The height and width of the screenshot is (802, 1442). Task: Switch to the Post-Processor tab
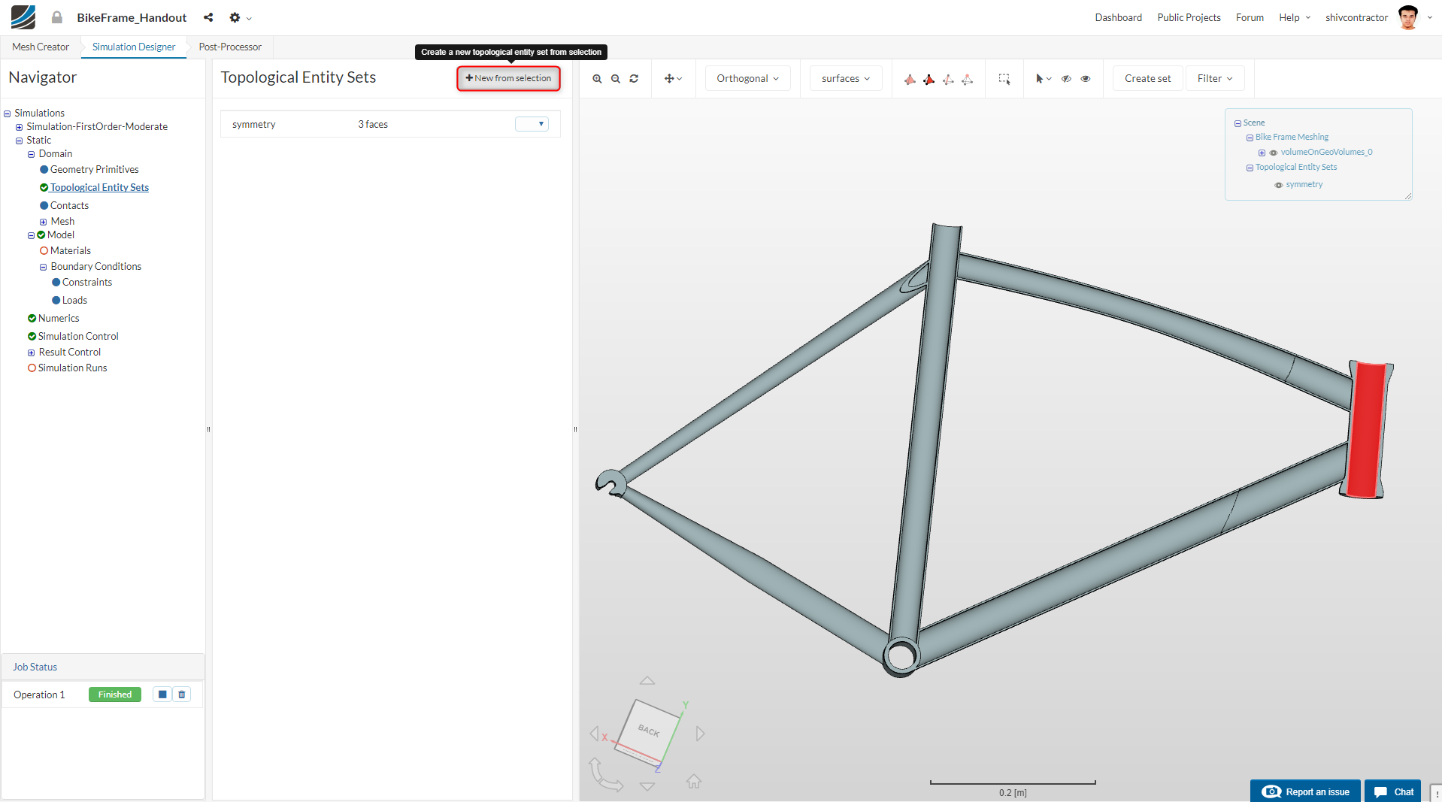(229, 47)
